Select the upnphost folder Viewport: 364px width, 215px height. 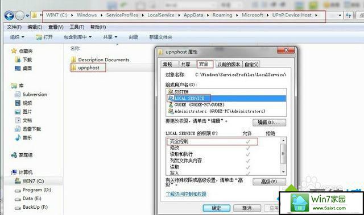[x=85, y=68]
